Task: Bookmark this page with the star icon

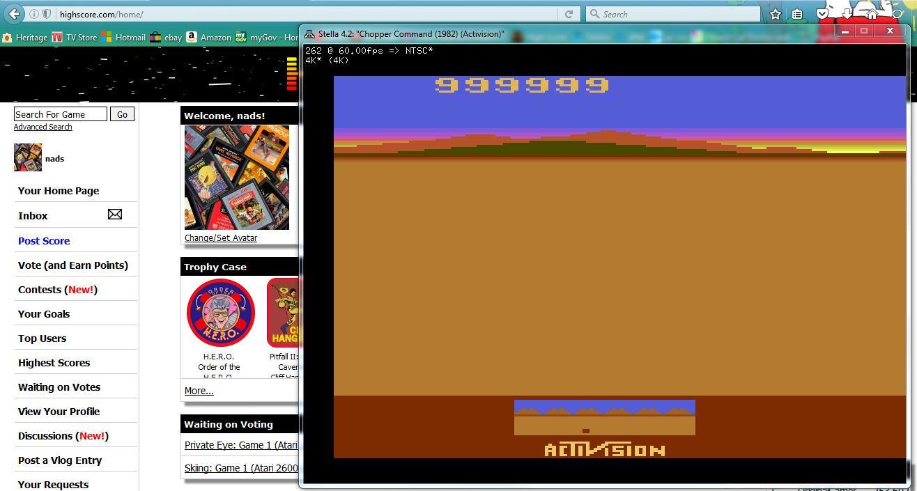Action: [x=776, y=14]
